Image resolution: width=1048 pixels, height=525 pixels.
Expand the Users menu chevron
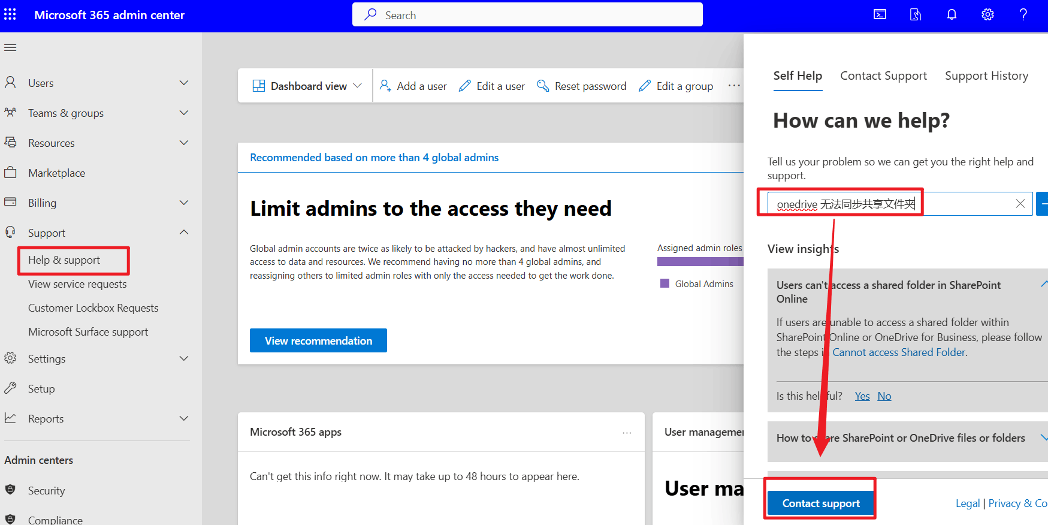click(184, 83)
